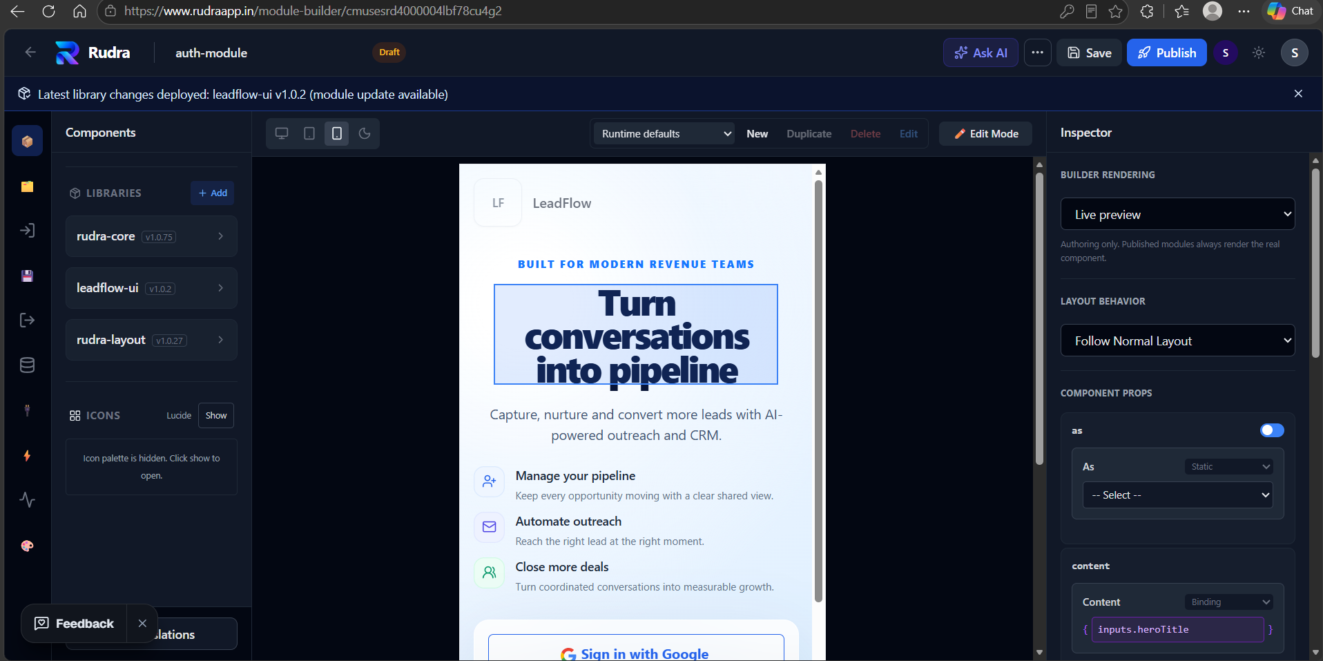Click the sign-in arrow sidebar icon
The width and height of the screenshot is (1323, 661).
(27, 231)
